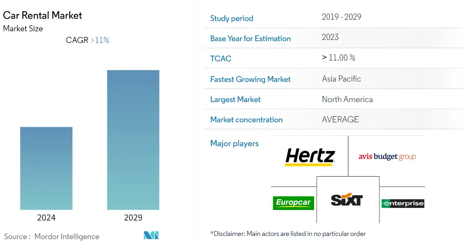Click the '2023' base year value
This screenshot has height=245, width=463.
330,37
